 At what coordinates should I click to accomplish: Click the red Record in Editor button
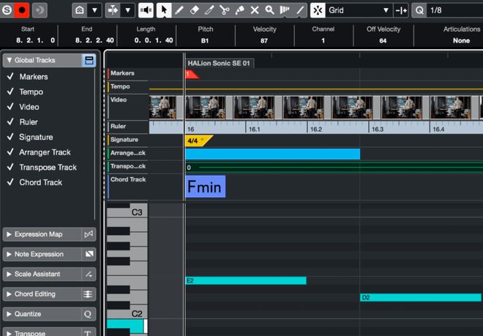[23, 10]
